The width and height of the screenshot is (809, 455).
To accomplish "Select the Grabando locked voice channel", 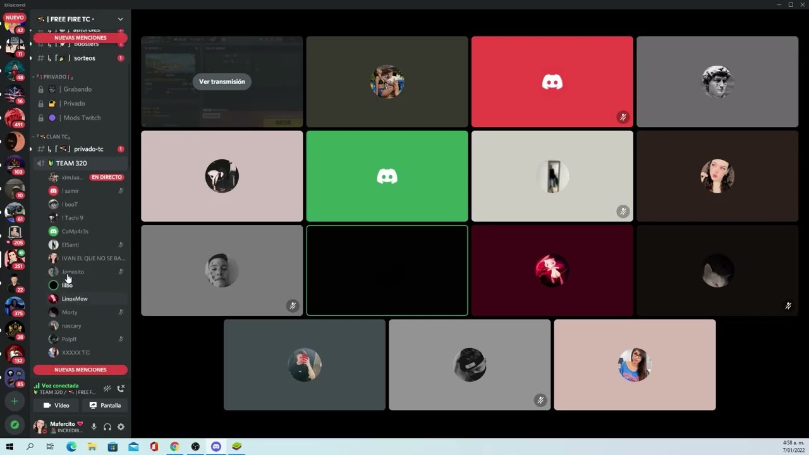I will pos(80,89).
